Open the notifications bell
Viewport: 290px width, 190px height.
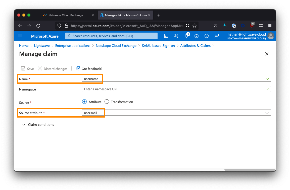pos(186,36)
